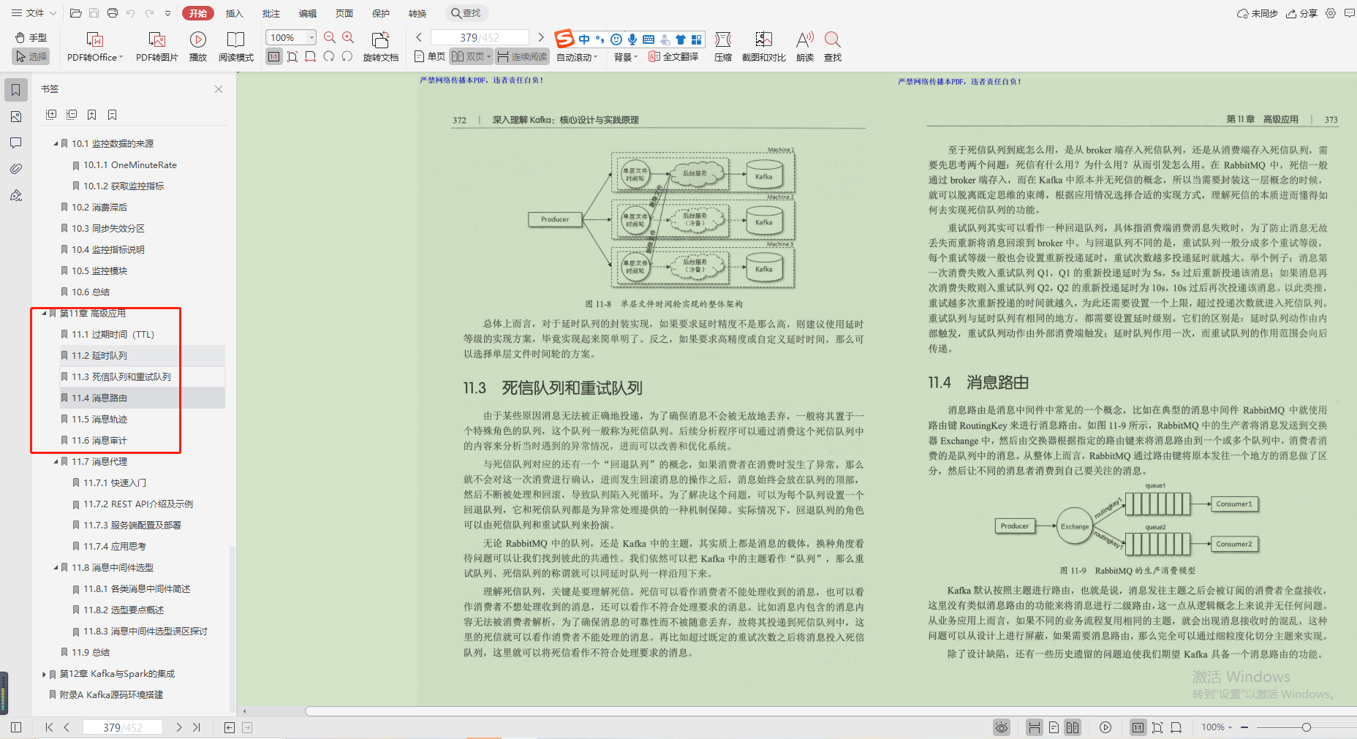Viewport: 1357px width, 739px height.
Task: Activate the Select tool (选择)
Action: click(x=31, y=56)
